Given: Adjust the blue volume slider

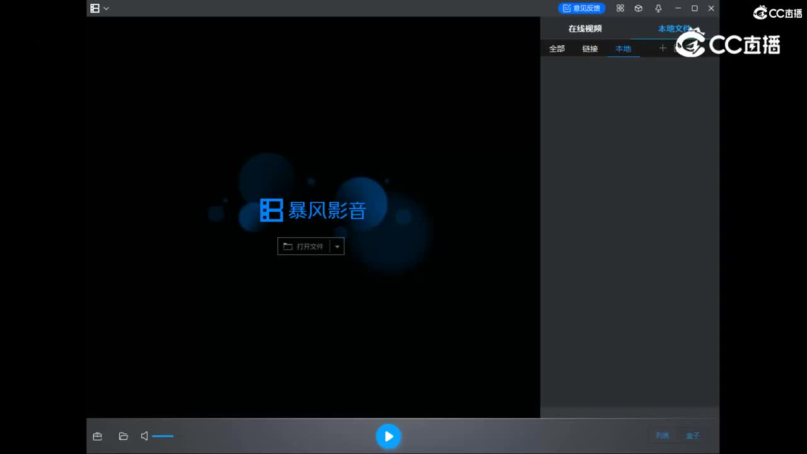Looking at the screenshot, I should tap(163, 436).
